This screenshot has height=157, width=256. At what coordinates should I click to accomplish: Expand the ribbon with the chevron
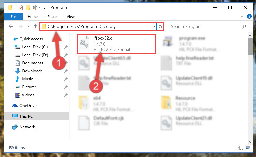click(242, 16)
